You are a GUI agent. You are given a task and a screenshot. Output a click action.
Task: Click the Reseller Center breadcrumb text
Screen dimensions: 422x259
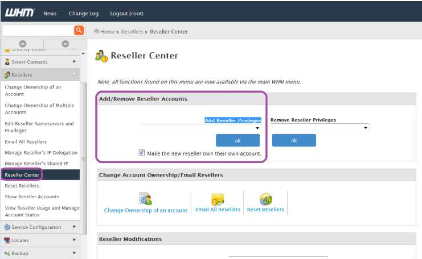[169, 32]
